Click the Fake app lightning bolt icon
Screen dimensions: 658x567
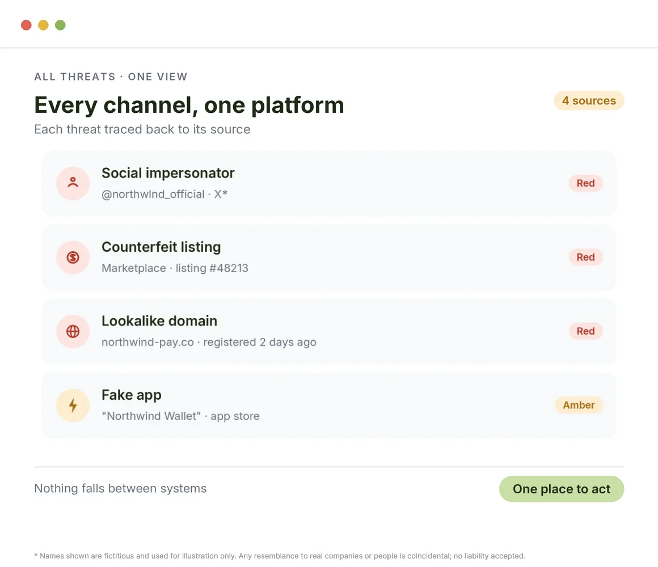[73, 405]
